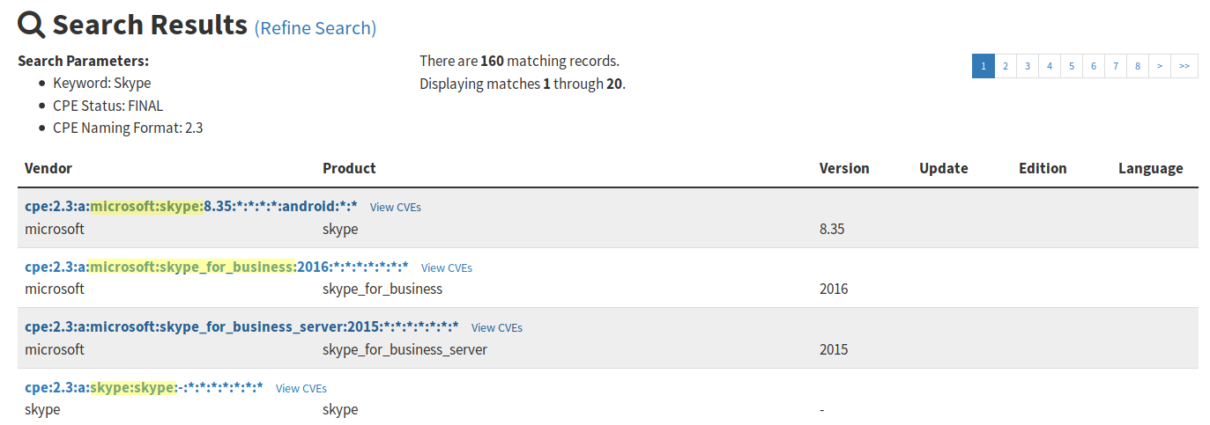The image size is (1210, 425).
Task: Navigate to results page 7
Action: pyautogui.click(x=1116, y=66)
